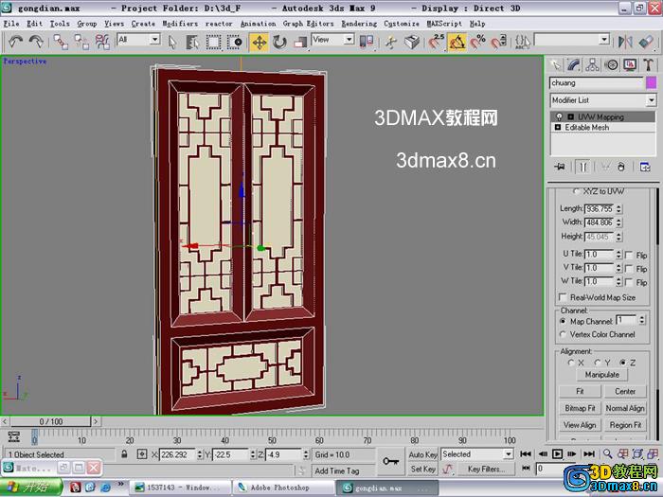663x497 pixels.
Task: Open the Modifier List dropdown
Action: 651,100
